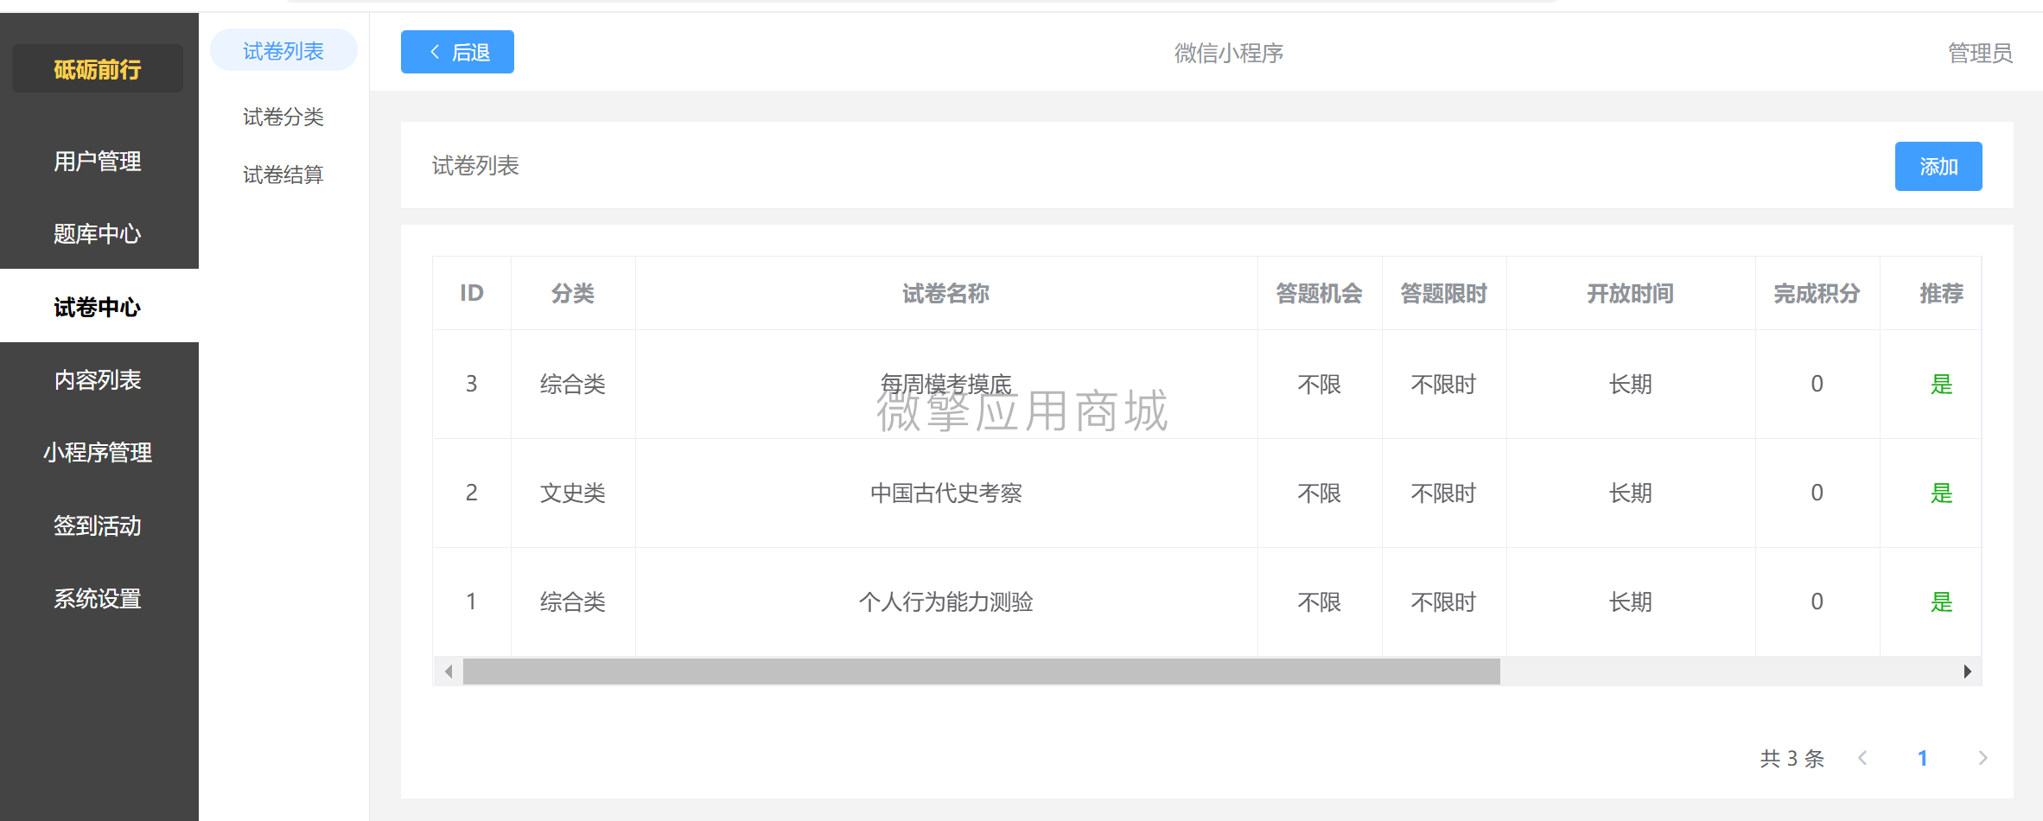Click the 添加 add button

point(1938,166)
